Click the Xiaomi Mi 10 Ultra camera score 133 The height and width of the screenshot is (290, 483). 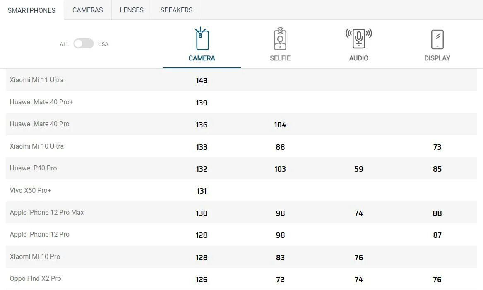click(202, 147)
